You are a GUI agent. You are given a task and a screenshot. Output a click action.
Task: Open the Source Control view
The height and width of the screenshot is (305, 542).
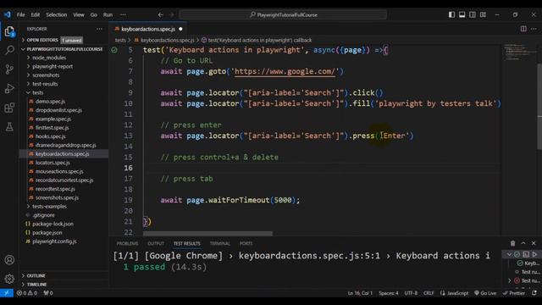(9, 69)
